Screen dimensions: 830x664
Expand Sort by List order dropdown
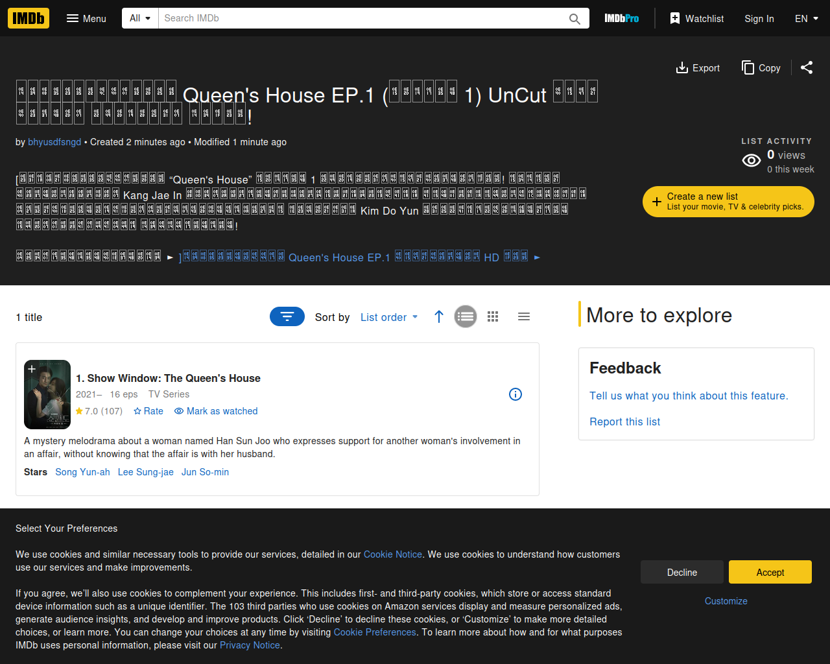coord(389,317)
